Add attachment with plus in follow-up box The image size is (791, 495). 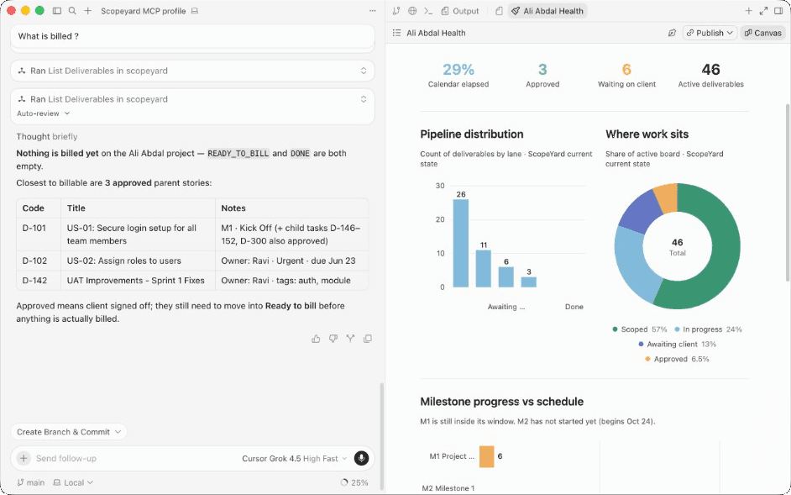point(24,458)
